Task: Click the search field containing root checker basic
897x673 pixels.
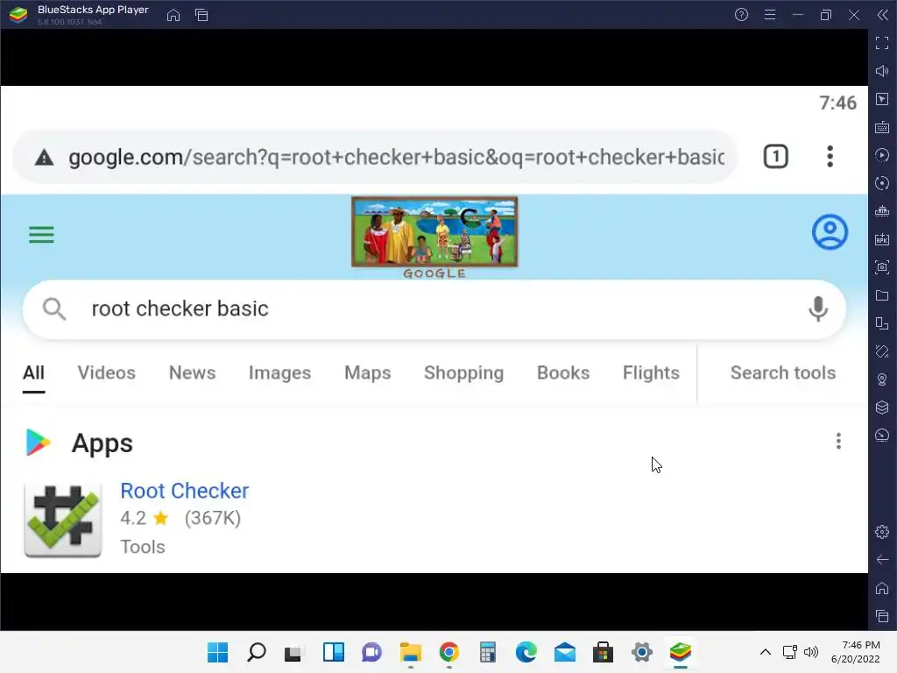Action: (x=434, y=309)
